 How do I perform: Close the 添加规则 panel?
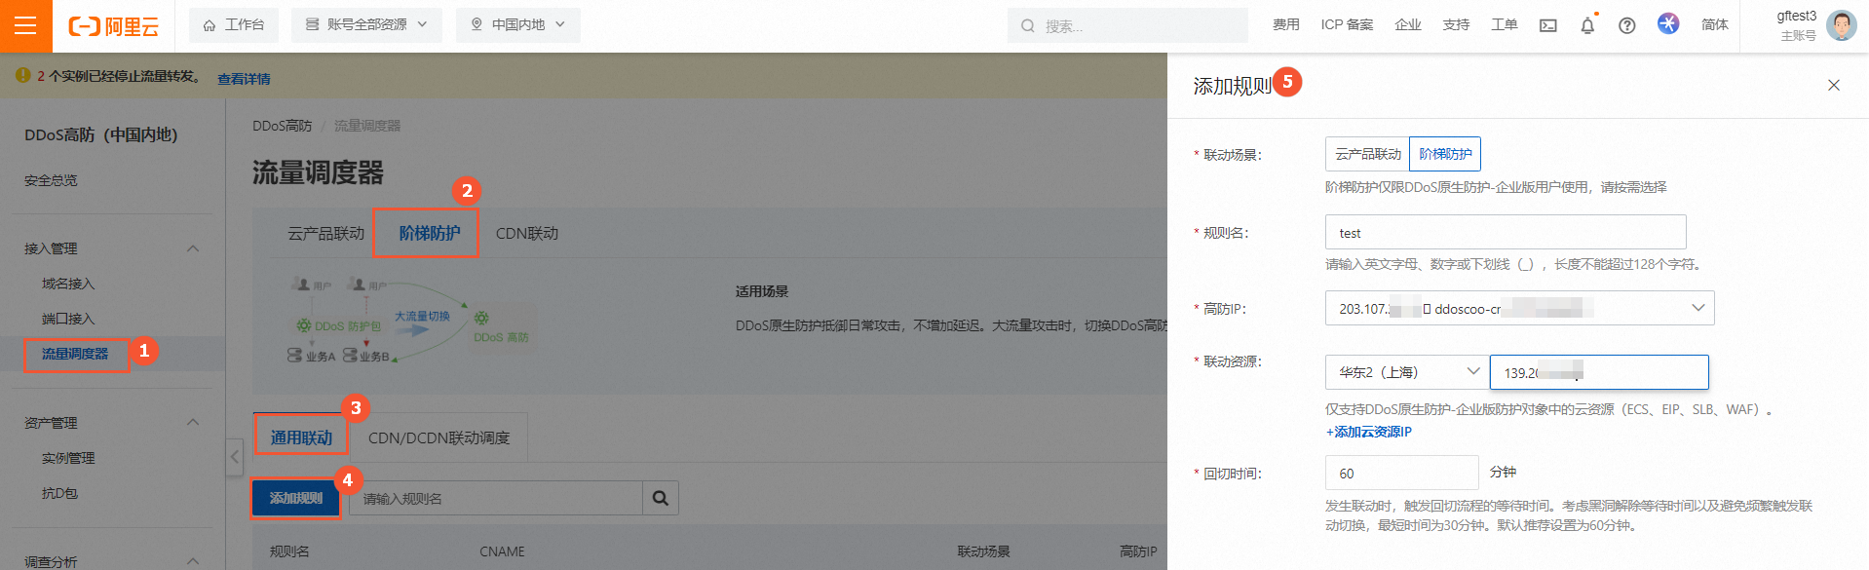1833,86
